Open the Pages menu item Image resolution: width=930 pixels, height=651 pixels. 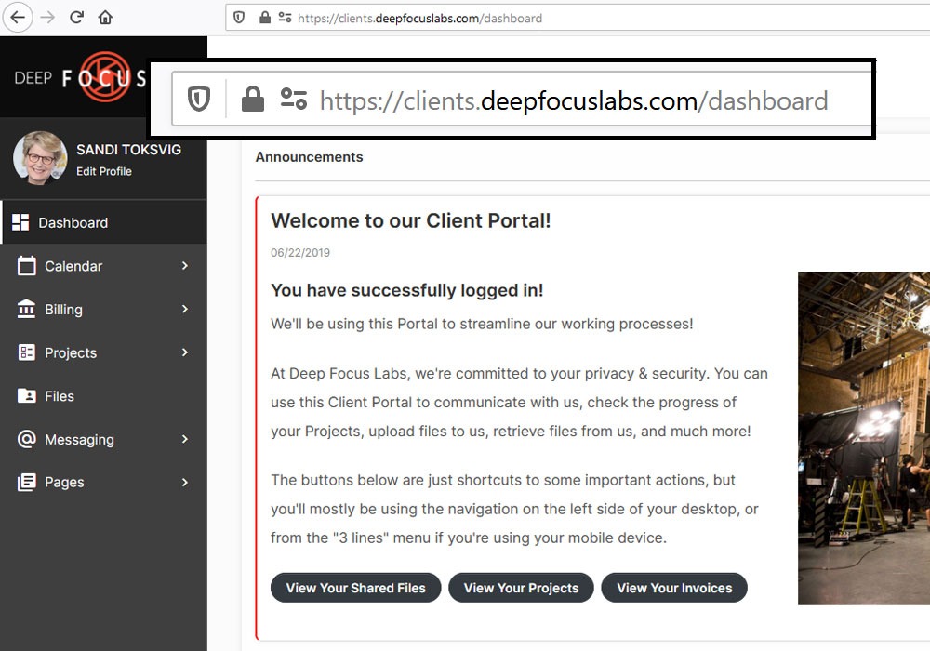[x=64, y=483]
